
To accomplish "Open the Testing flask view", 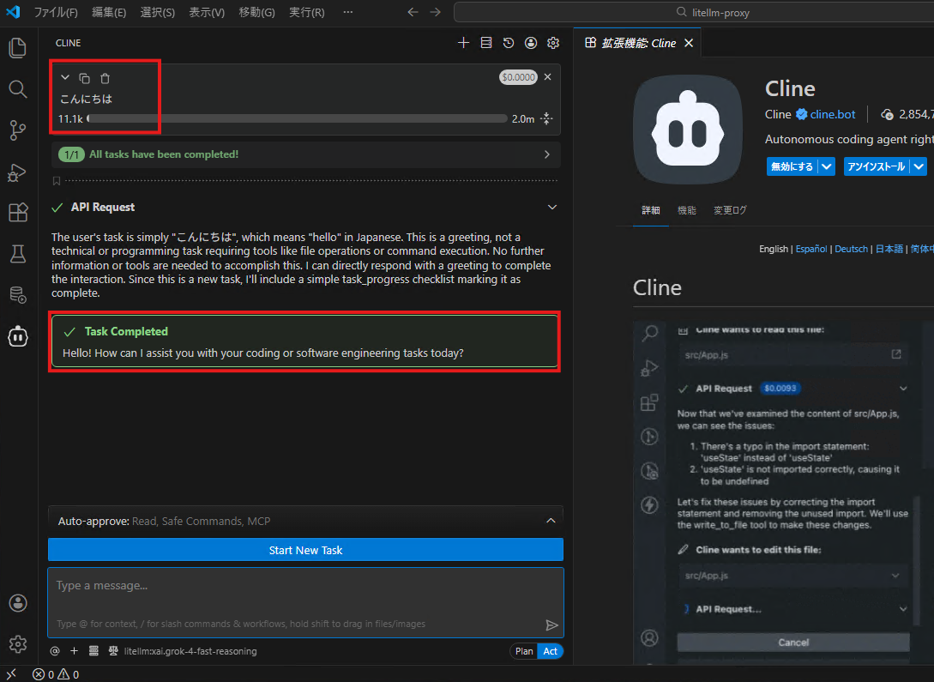I will 18,254.
